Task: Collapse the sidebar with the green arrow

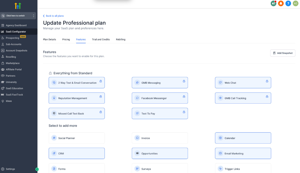Action: pyautogui.click(x=37, y=169)
